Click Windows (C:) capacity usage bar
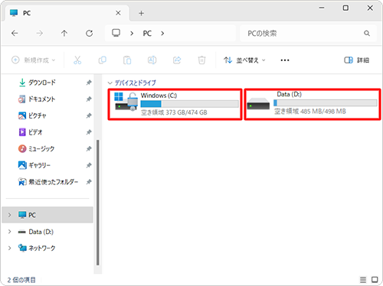The height and width of the screenshot is (286, 383). pos(189,104)
